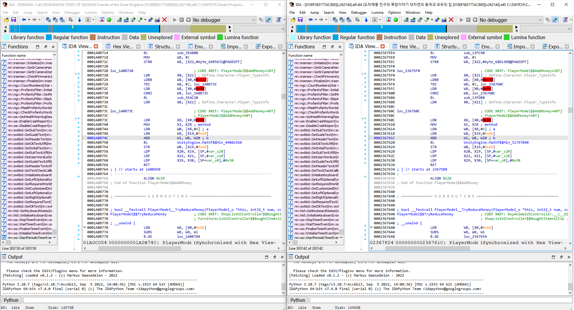Screen dimensions: 574x310
Task: Close the Hex View tab in right IDA
Action: [x=425, y=47]
